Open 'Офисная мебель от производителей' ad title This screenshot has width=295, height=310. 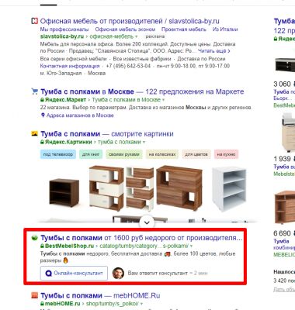tap(130, 21)
